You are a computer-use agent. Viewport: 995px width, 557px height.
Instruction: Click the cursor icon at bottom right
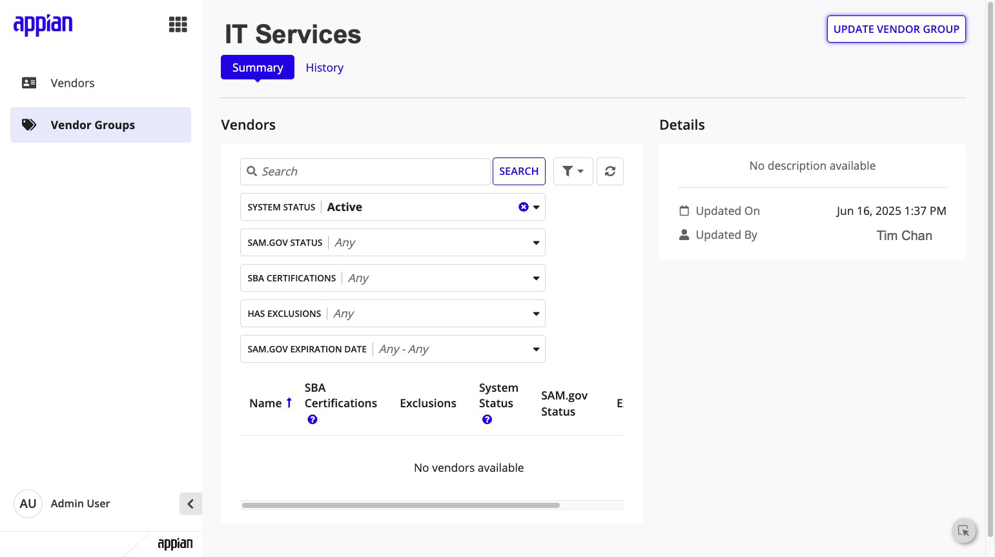(x=963, y=531)
